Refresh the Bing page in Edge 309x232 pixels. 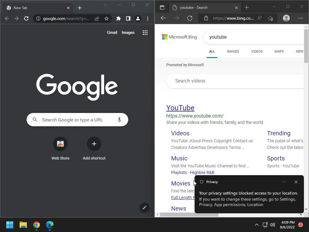(x=190, y=18)
